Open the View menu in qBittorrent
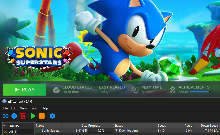Image resolution: width=220 pixels, height=135 pixels. (23, 108)
